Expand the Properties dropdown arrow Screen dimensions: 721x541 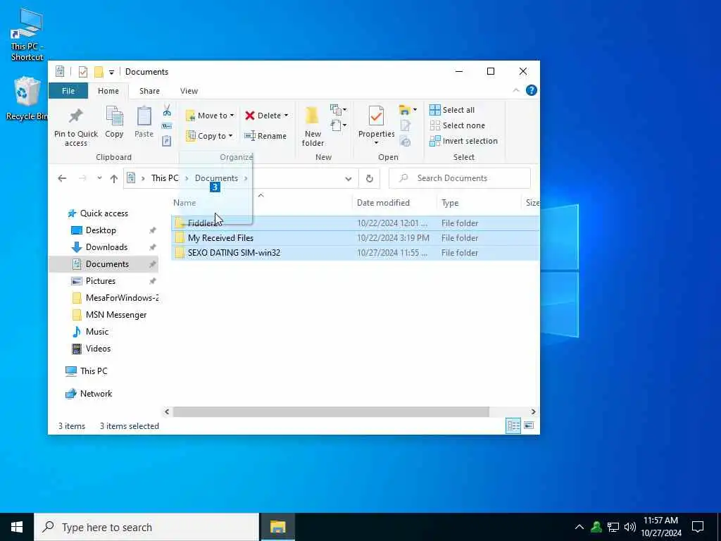click(x=376, y=142)
